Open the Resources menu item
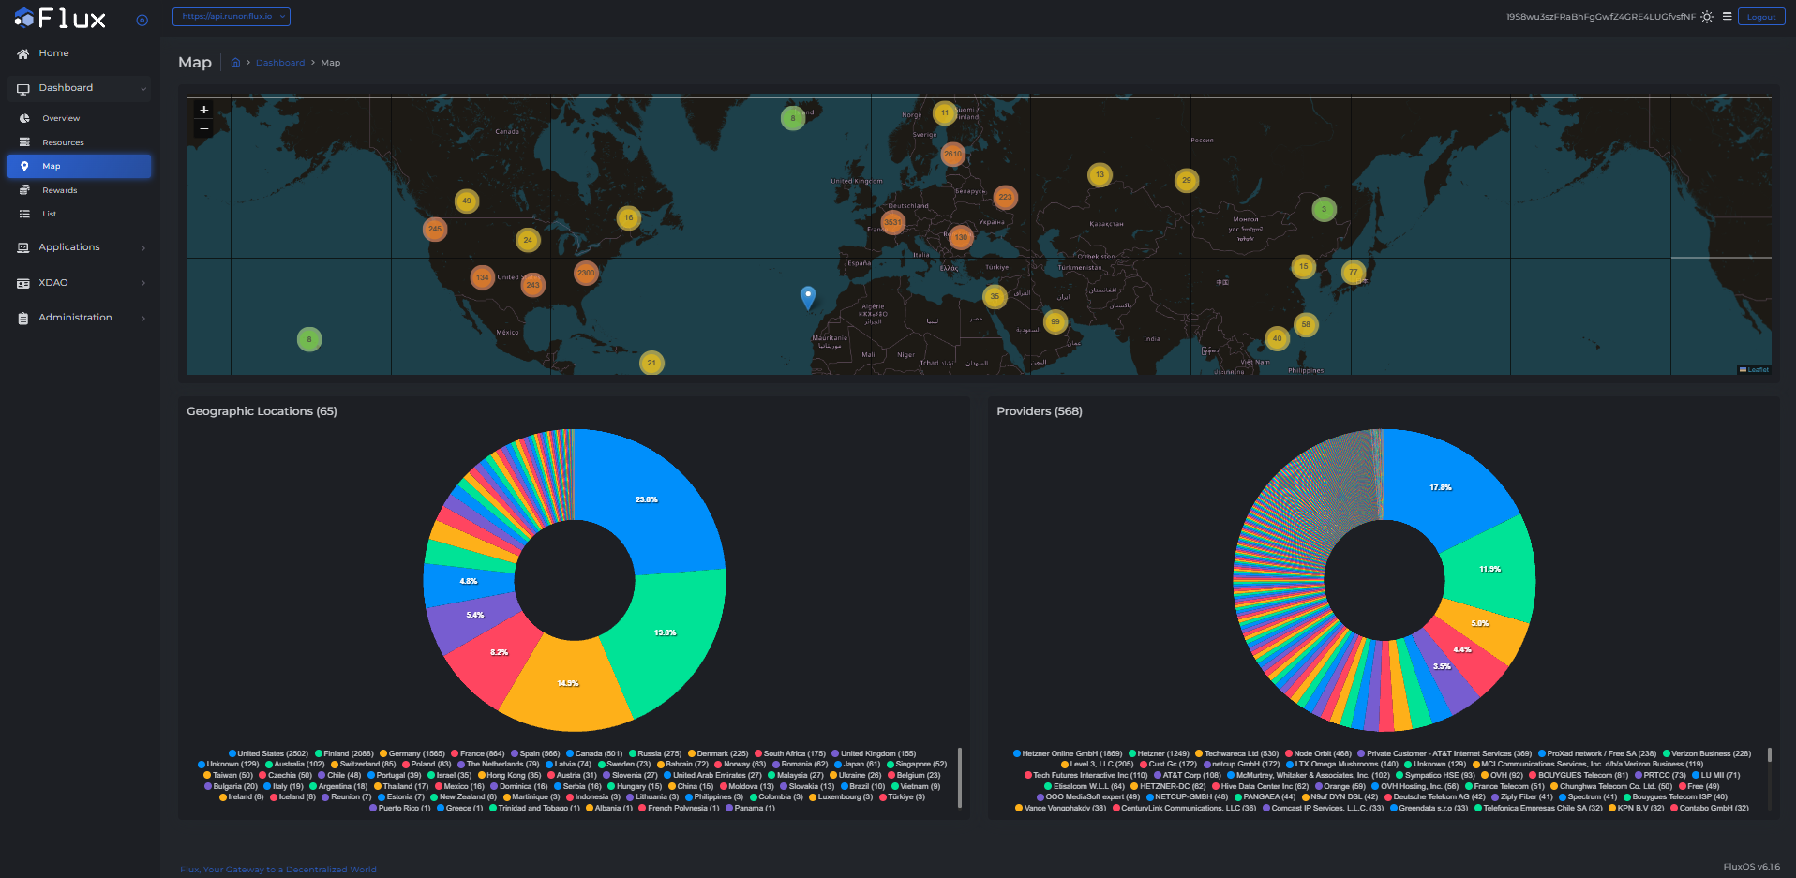 [63, 142]
